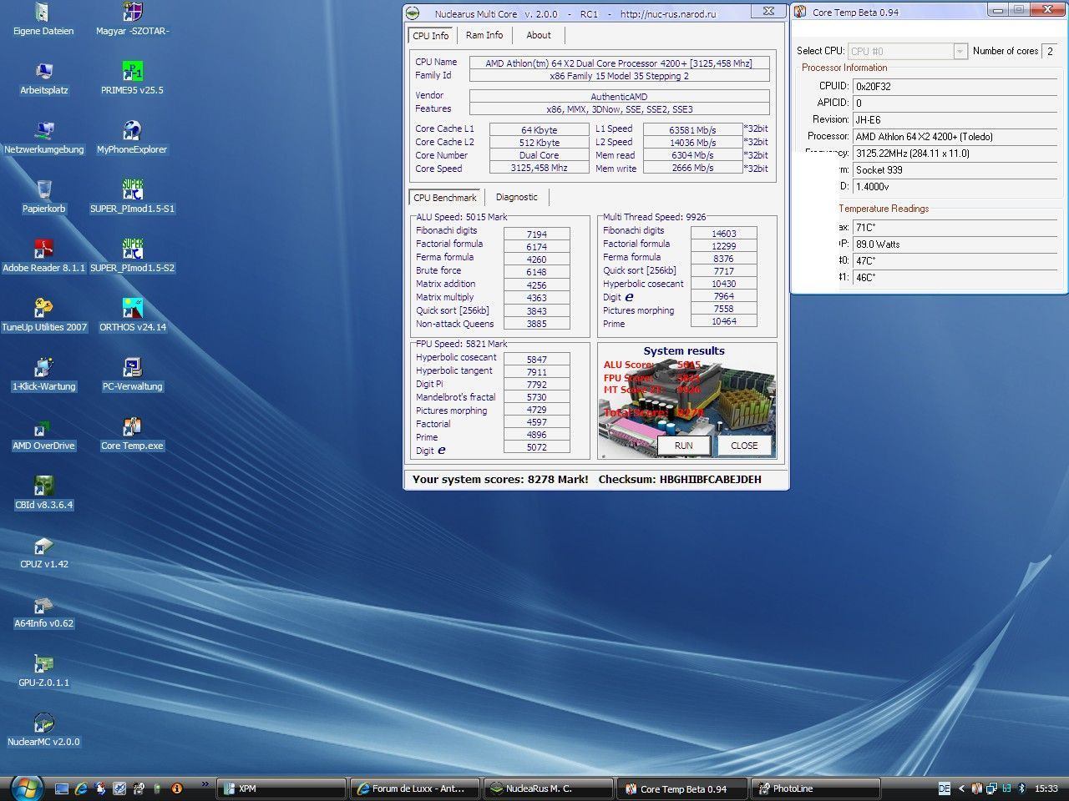The height and width of the screenshot is (801, 1069).
Task: Open the About tab in Nuclearus
Action: tap(539, 35)
